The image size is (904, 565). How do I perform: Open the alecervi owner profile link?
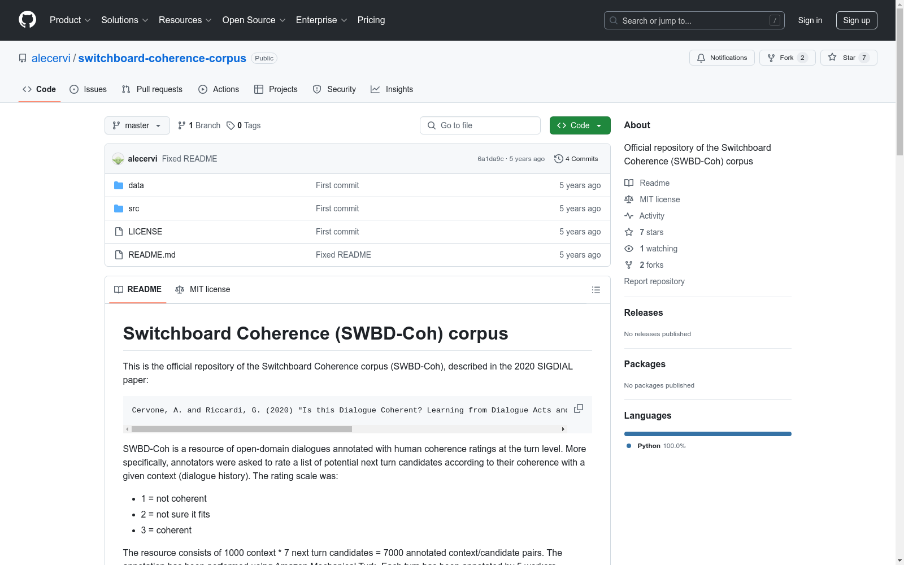click(x=51, y=58)
